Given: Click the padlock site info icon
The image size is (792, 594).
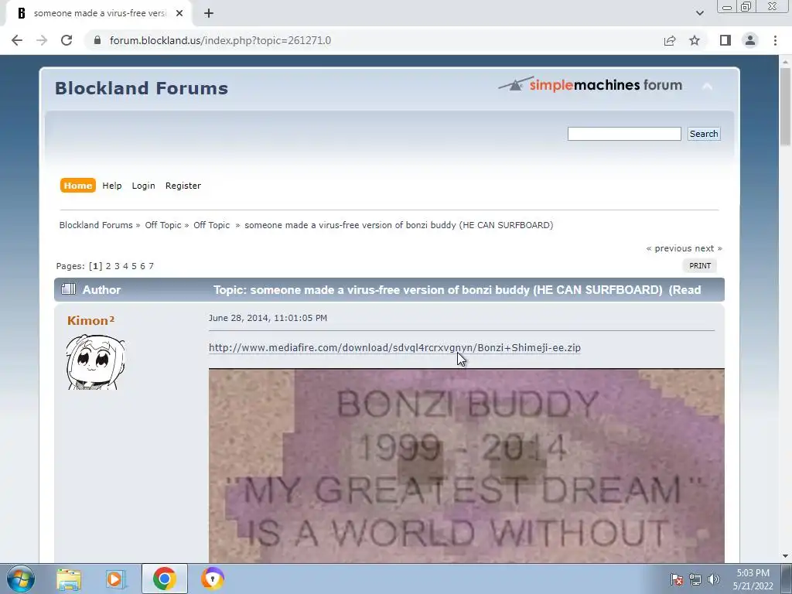Looking at the screenshot, I should pos(97,40).
